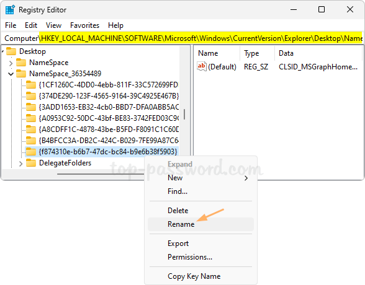Screen dimensions: 365x285
Task: Collapse the NameSpace_36354489 key
Action: click(11, 74)
